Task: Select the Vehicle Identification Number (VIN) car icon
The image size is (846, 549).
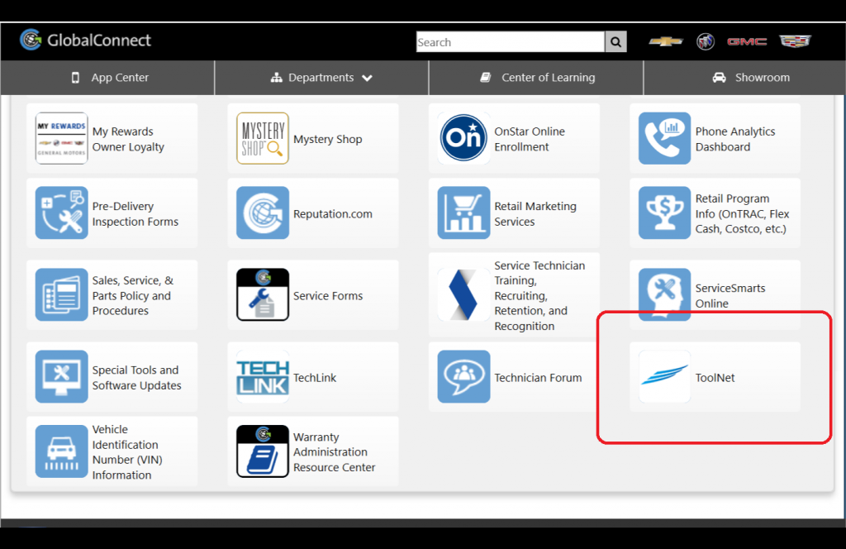Action: 61,451
